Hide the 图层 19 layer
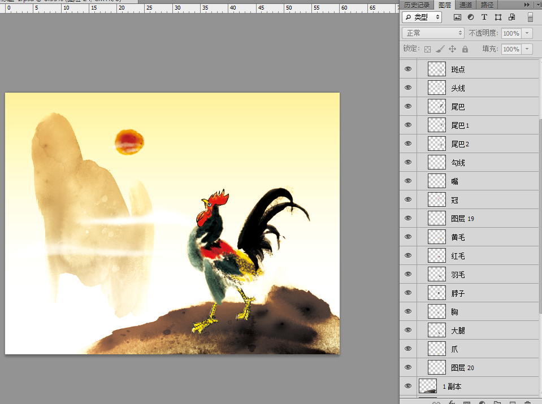 coord(408,219)
